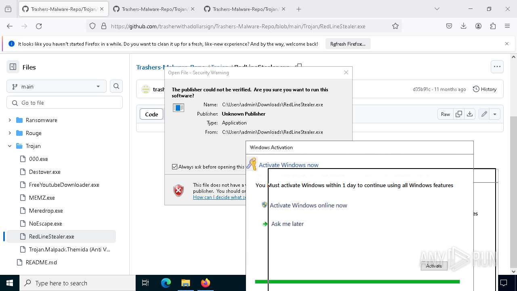Open the Firefox downloads panel
This screenshot has width=517, height=291.
[x=464, y=26]
